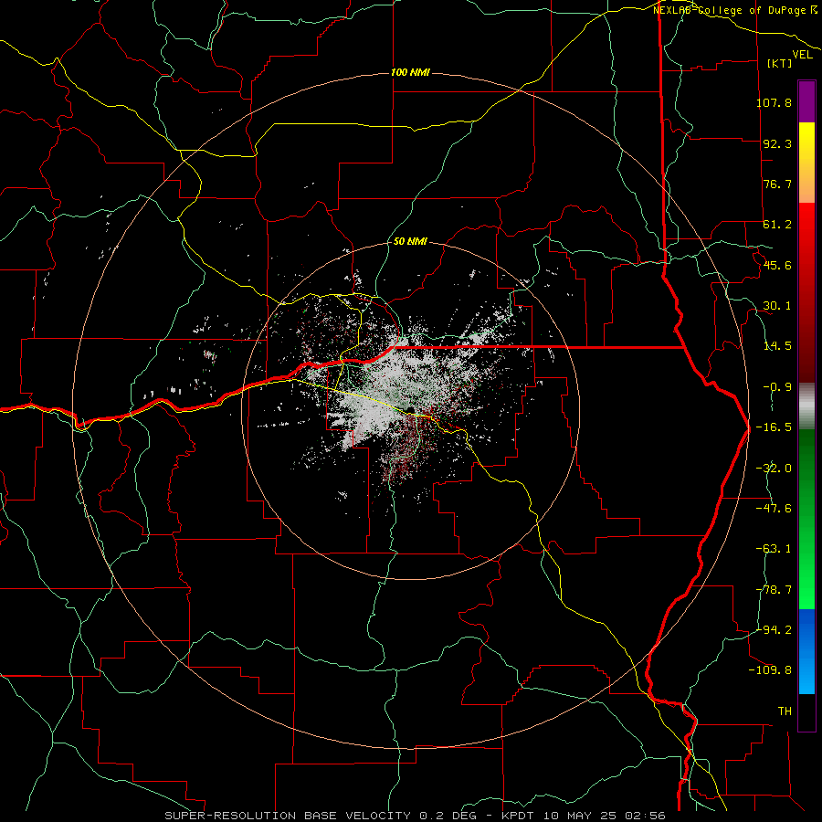
Task: Click the '[KT]' units label
Action: coord(780,63)
